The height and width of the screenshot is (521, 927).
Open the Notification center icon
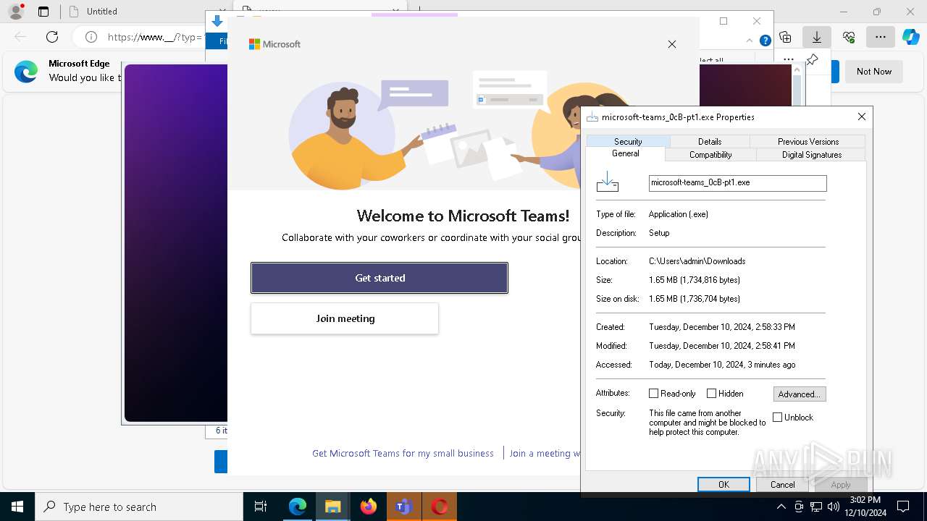[903, 507]
